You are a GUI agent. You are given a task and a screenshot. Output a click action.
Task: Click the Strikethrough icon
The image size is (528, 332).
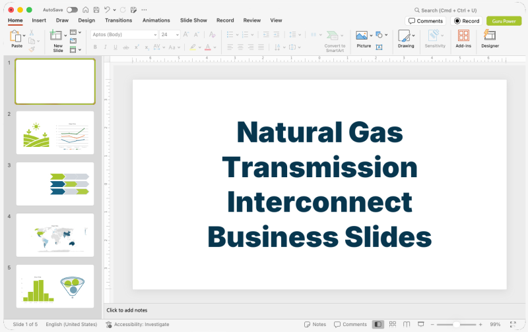point(125,47)
